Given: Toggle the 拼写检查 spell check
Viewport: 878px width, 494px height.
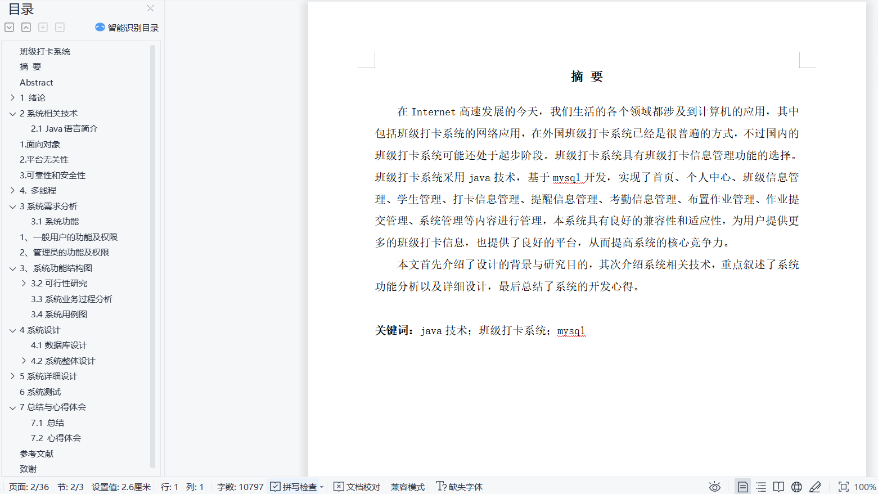Looking at the screenshot, I should coord(294,487).
